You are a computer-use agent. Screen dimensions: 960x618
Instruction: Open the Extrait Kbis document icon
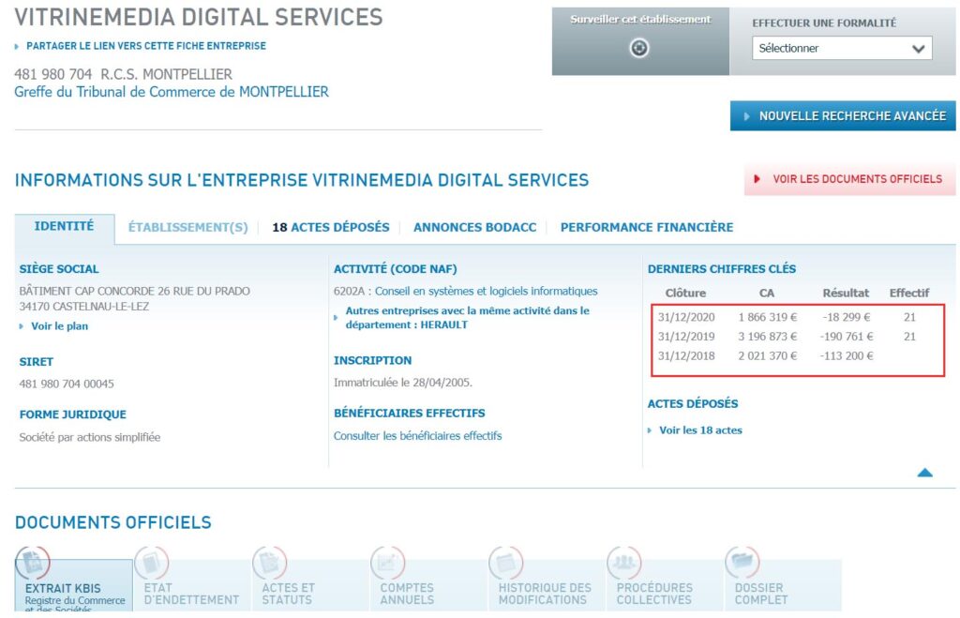(x=33, y=564)
